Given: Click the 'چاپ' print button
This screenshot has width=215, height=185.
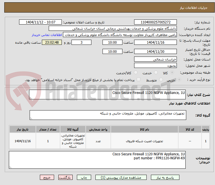Looking at the screenshot, I should click(x=84, y=178).
